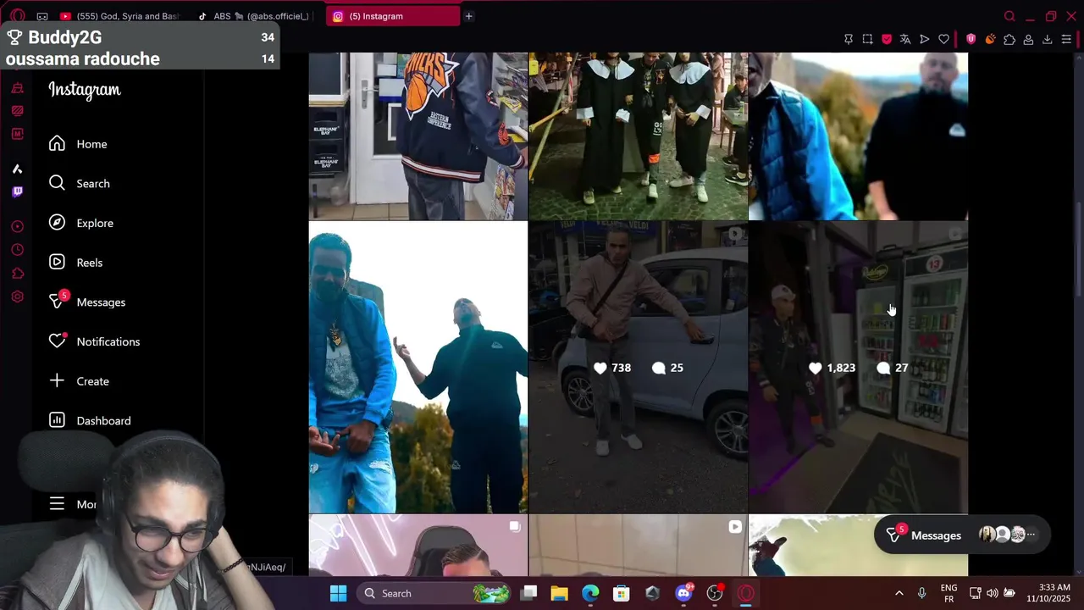Open History clock icon in sidebar
1084x610 pixels.
pos(18,250)
